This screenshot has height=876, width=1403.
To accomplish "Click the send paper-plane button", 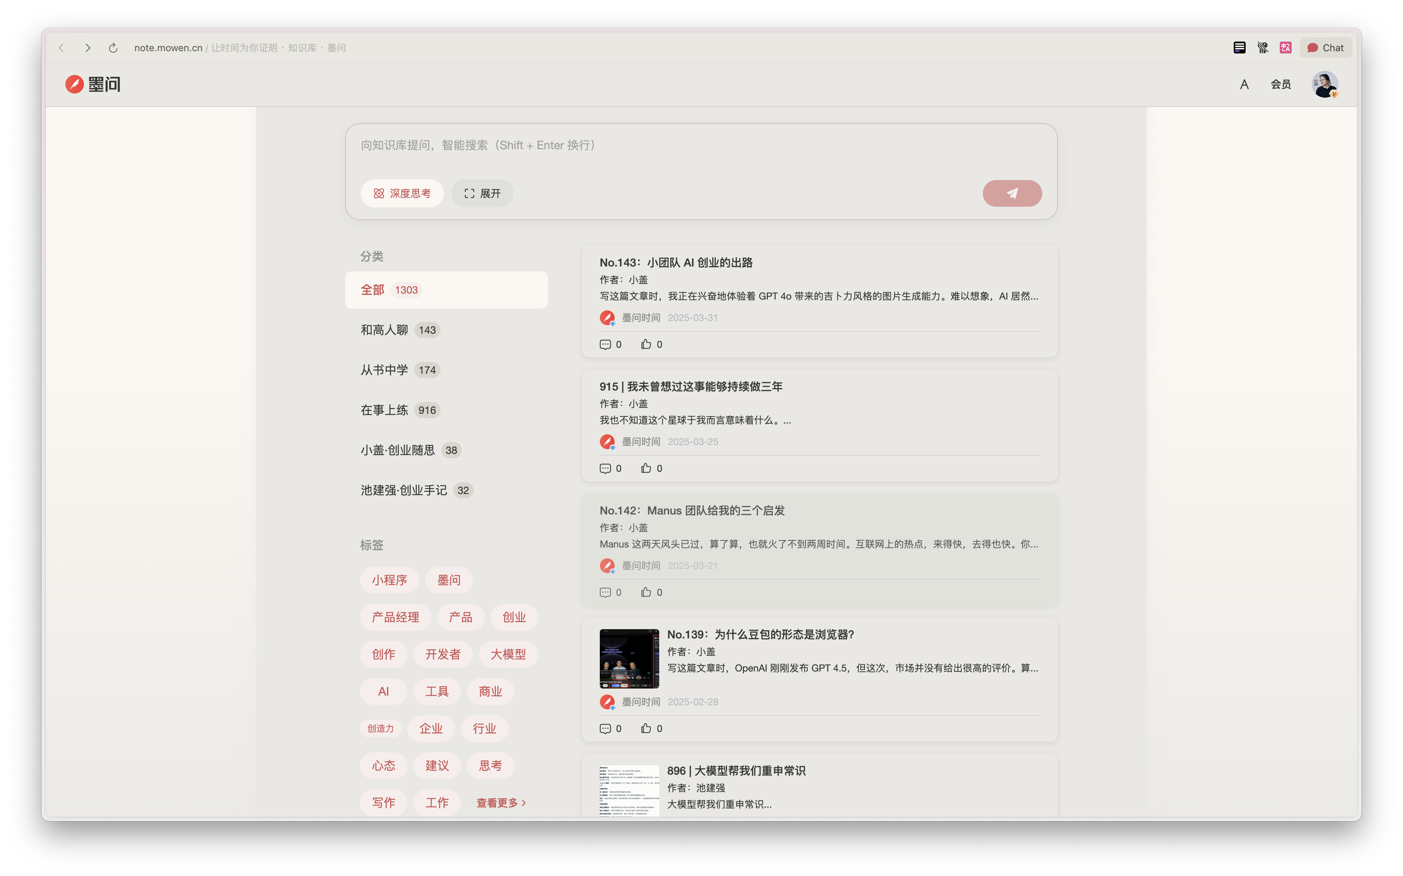I will pyautogui.click(x=1011, y=193).
